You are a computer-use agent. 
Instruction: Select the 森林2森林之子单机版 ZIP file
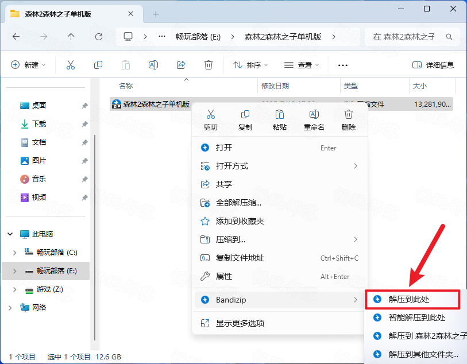(281, 104)
